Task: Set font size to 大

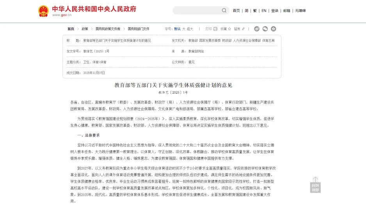Action: click(184, 29)
